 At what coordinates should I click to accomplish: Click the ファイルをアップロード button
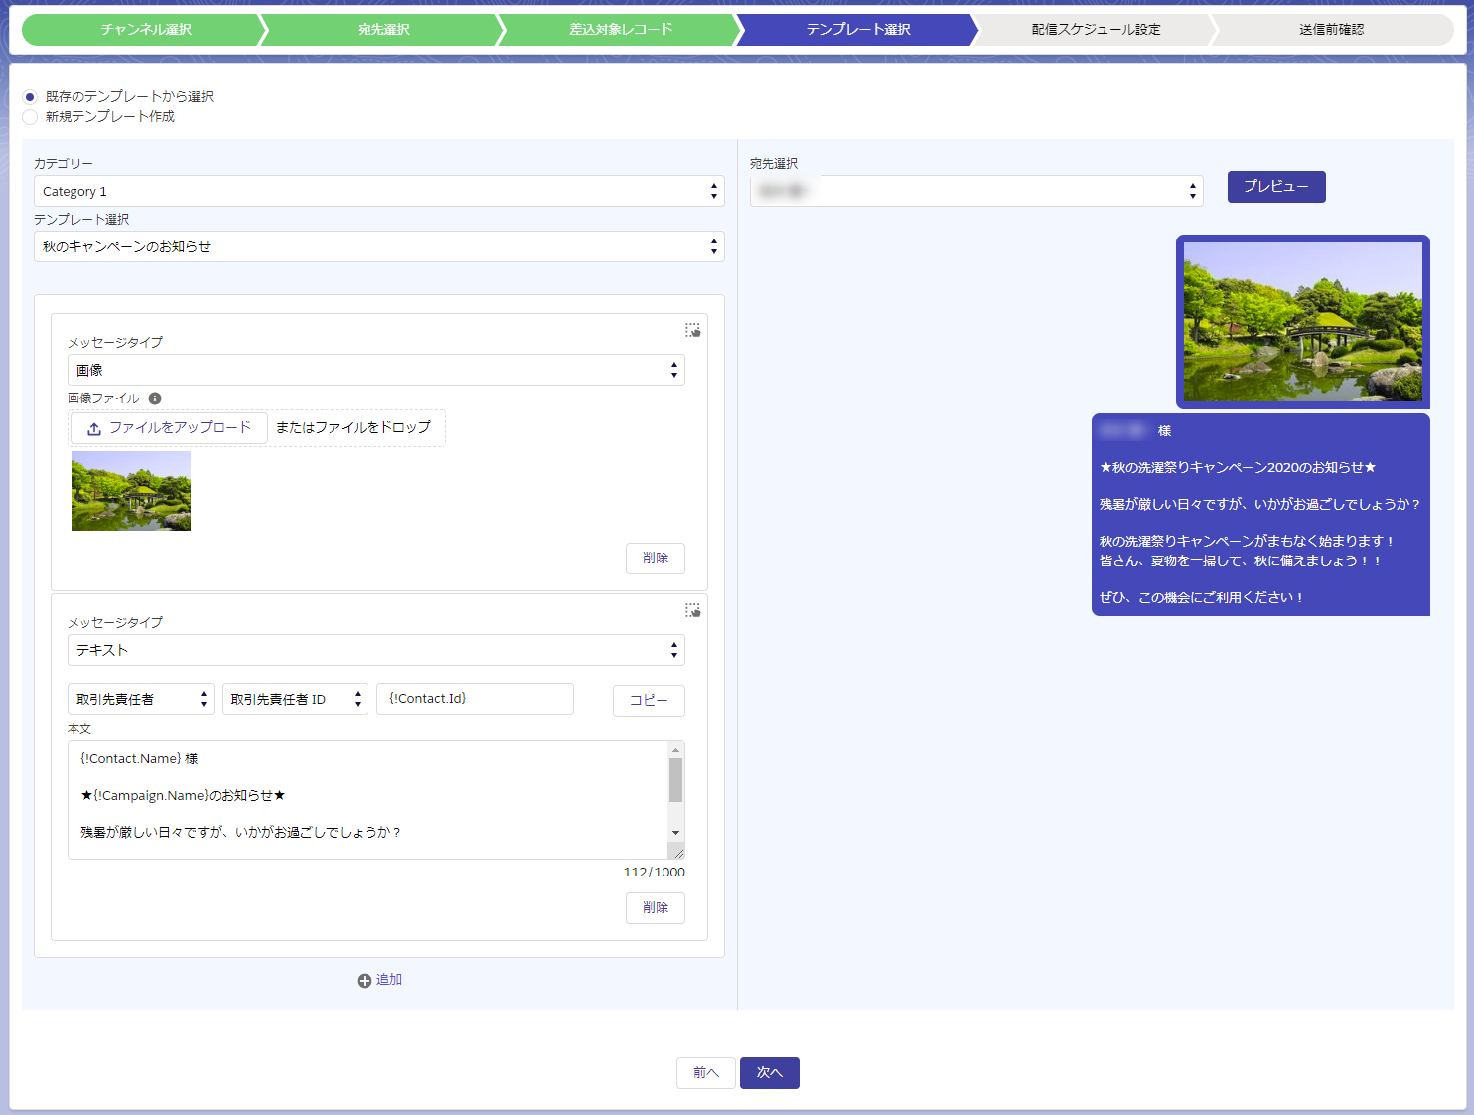point(169,428)
